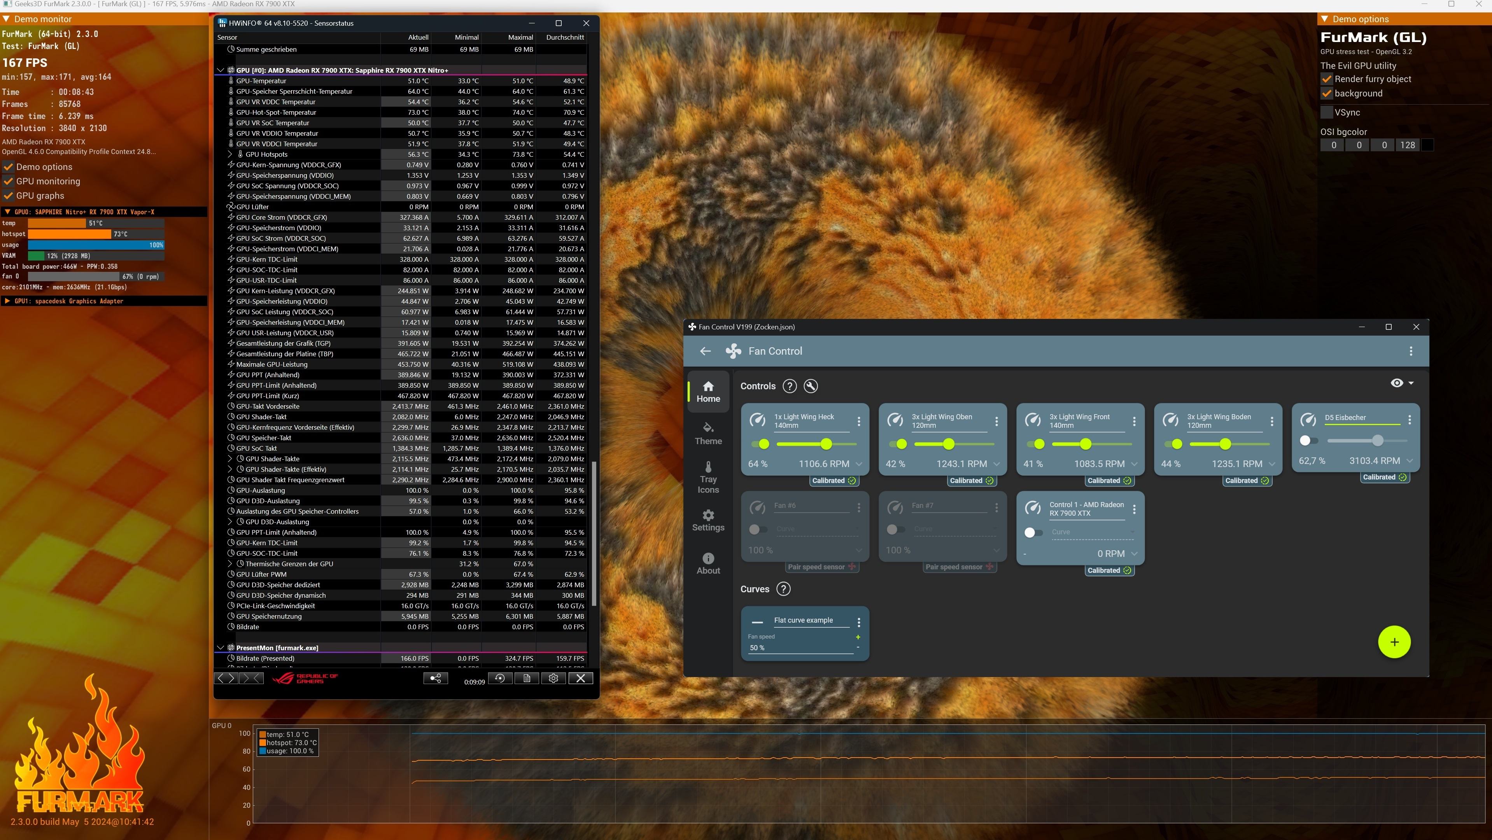This screenshot has height=840, width=1492.
Task: Toggle VSync checkbox in Demo options
Action: coord(1326,112)
